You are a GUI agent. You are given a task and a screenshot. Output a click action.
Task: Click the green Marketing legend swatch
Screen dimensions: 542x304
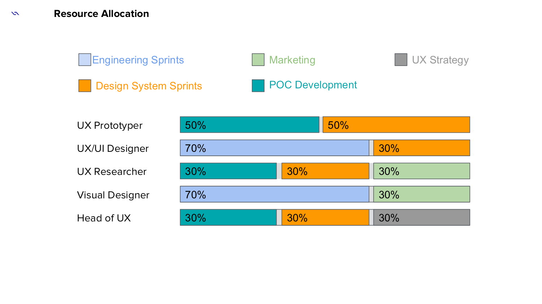tap(258, 60)
